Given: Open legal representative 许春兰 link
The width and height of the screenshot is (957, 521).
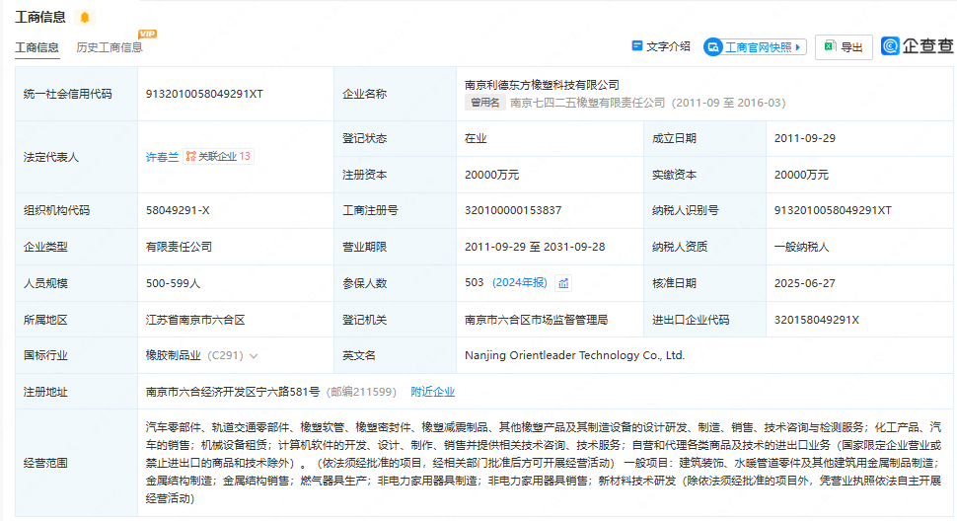Looking at the screenshot, I should coord(162,157).
